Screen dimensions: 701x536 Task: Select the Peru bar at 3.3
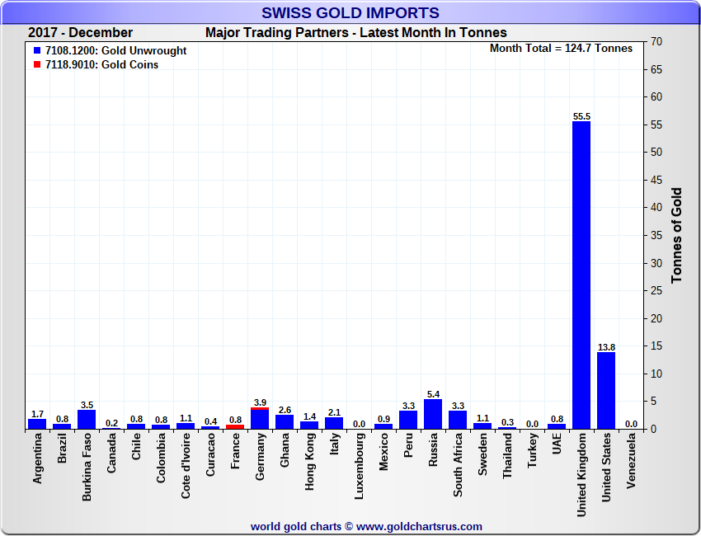point(408,420)
